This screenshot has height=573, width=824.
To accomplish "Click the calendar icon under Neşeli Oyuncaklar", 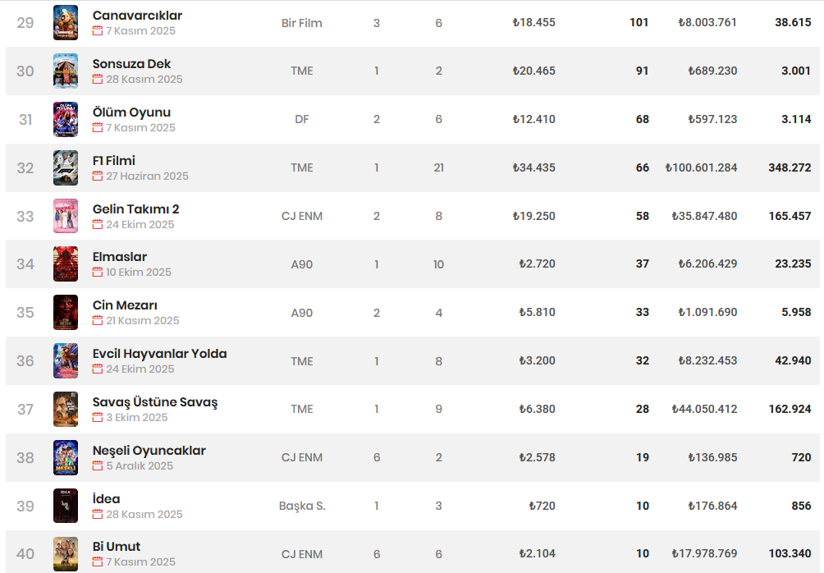I will (x=98, y=466).
